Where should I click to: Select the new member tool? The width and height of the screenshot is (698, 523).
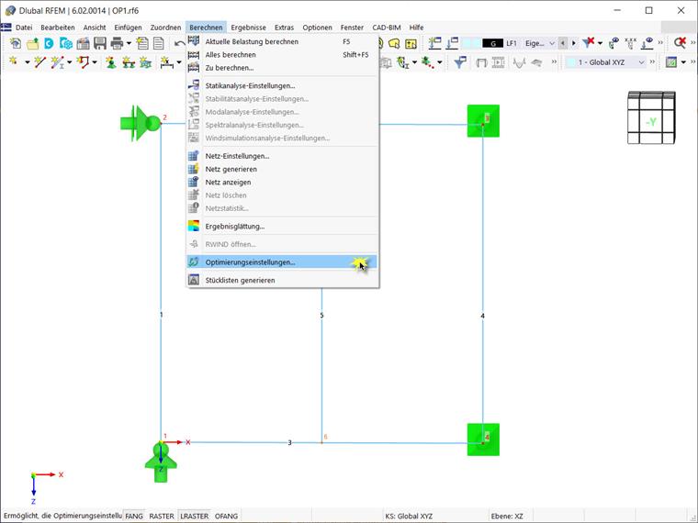[57, 62]
